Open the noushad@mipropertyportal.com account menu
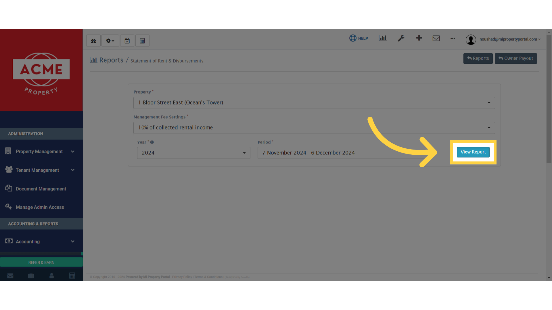 510,39
